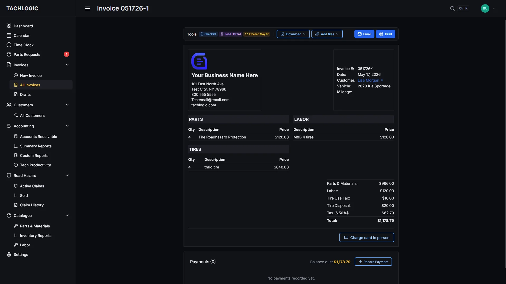
Task: Click the Tire Roadhazard Protection row
Action: click(238, 137)
